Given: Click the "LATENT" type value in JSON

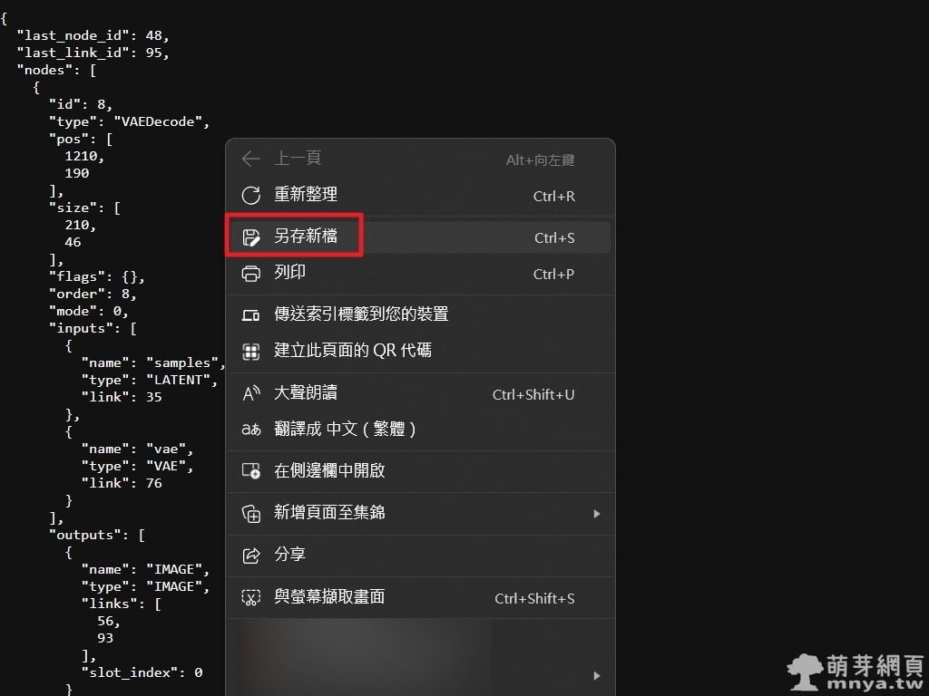Looking at the screenshot, I should pos(181,380).
